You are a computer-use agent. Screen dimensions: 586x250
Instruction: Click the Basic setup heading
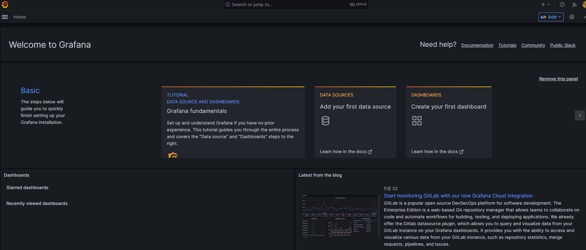click(30, 90)
